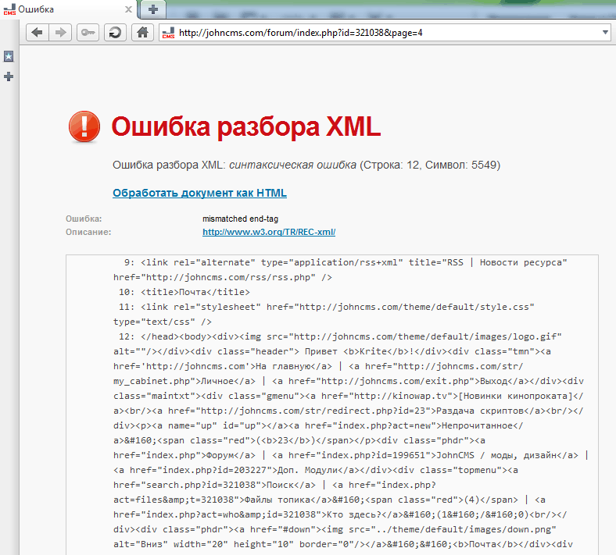Click the sidebar plus icon to add panel
The image size is (616, 555).
(x=9, y=76)
